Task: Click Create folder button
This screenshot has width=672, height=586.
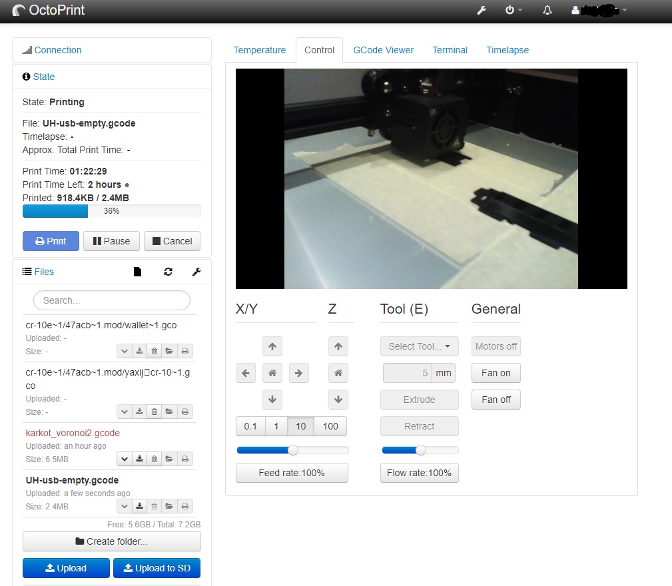Action: 112,541
